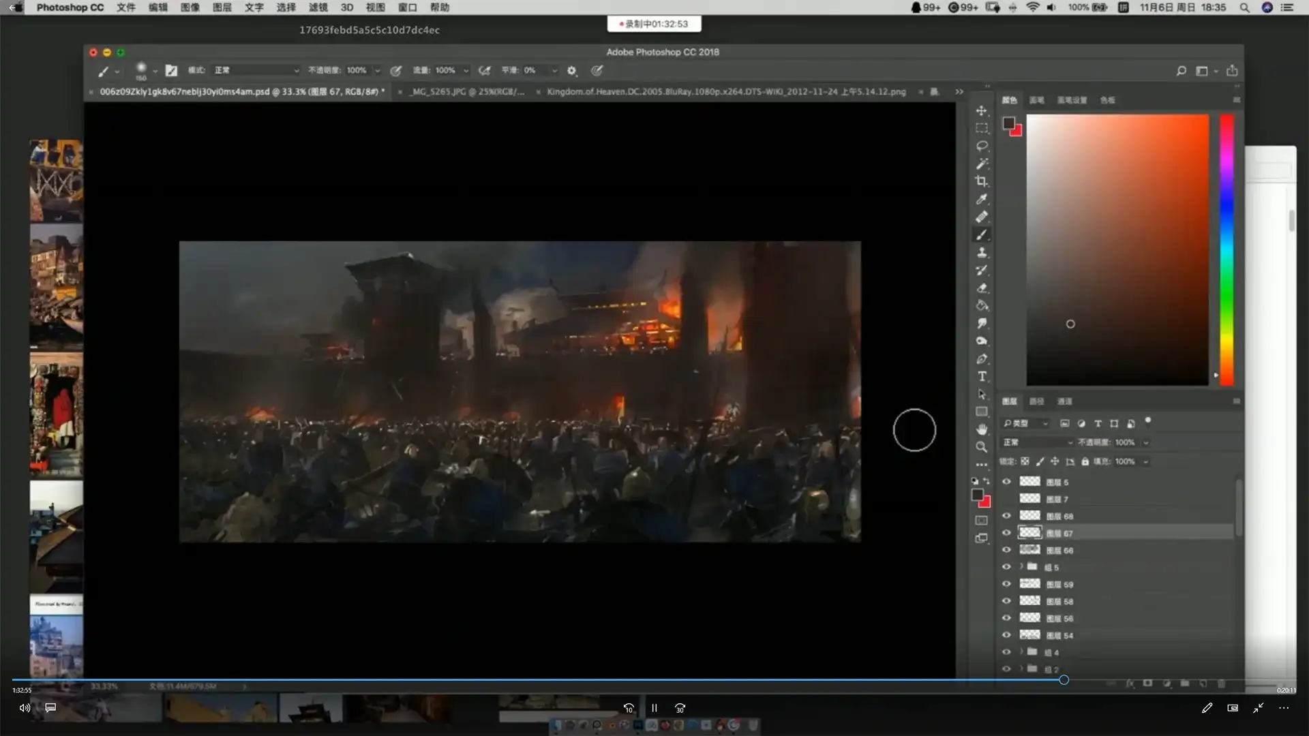Toggle visibility of group 组 5
Image resolution: width=1309 pixels, height=736 pixels.
click(x=1006, y=567)
